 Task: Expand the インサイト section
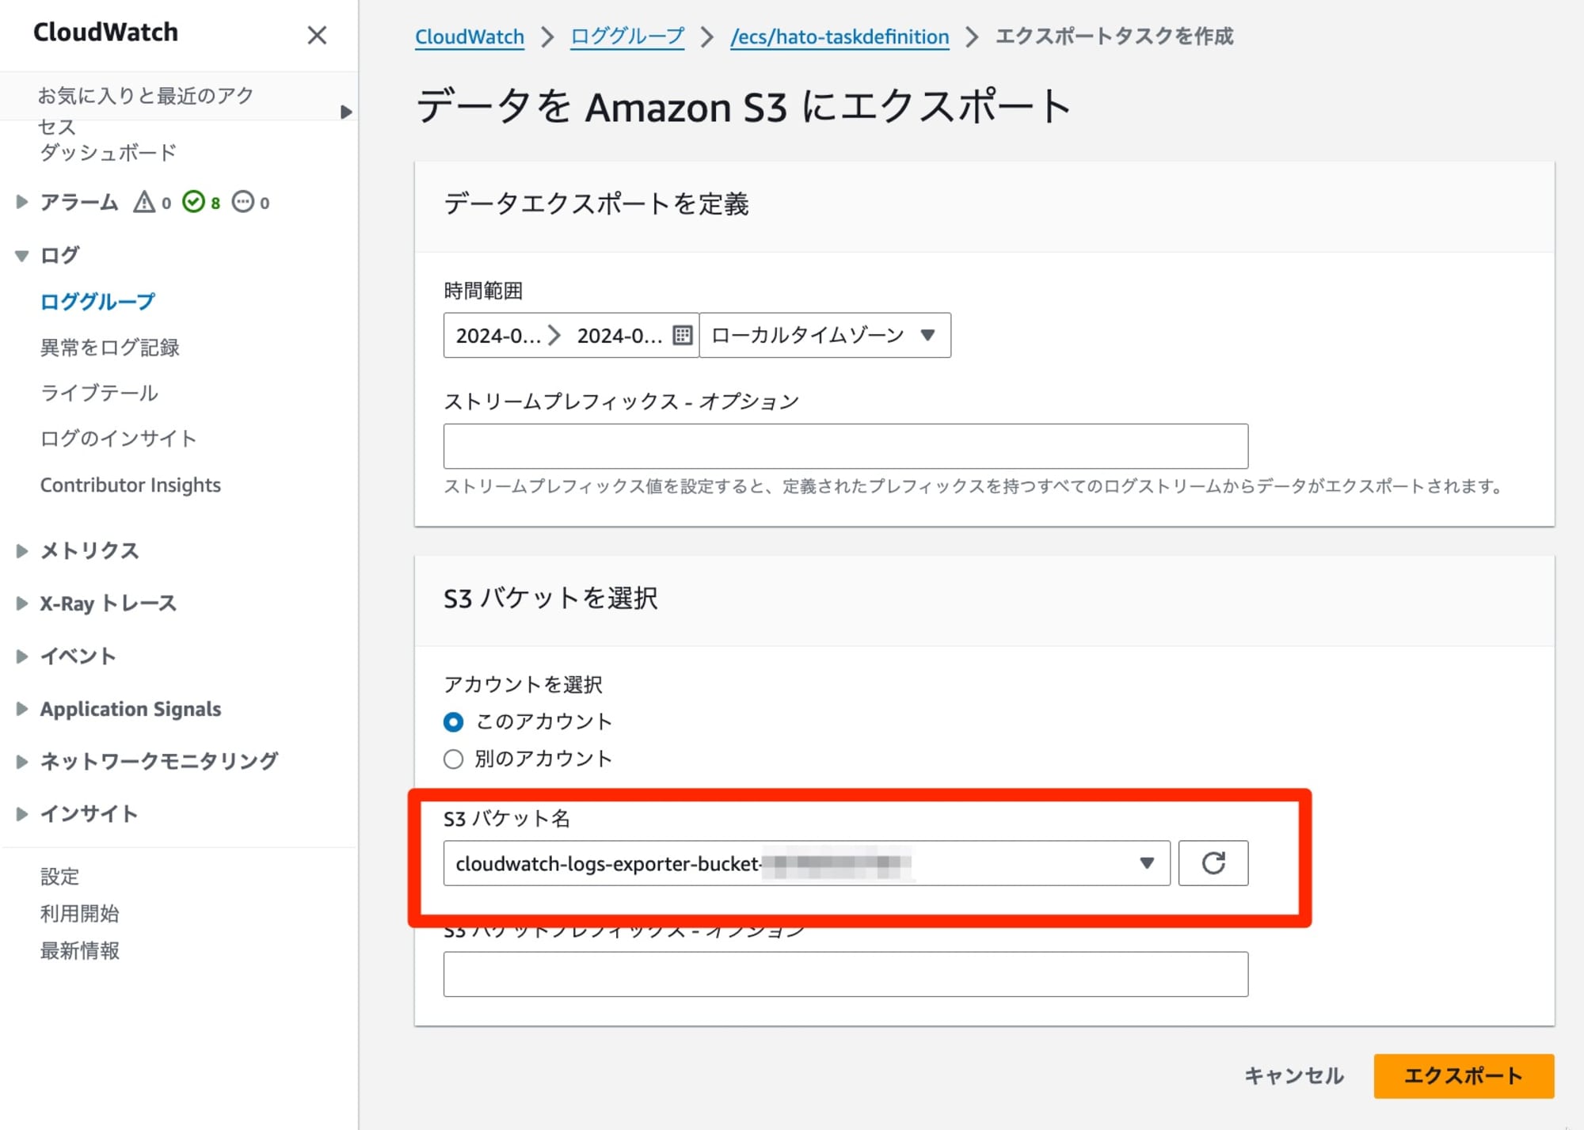coord(21,814)
